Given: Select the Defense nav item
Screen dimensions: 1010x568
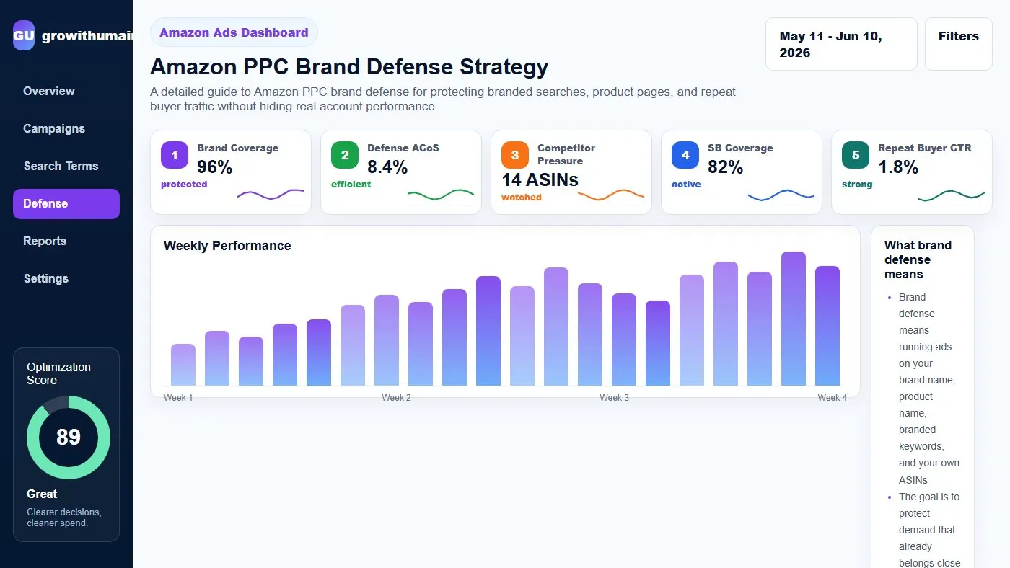Looking at the screenshot, I should 66,203.
